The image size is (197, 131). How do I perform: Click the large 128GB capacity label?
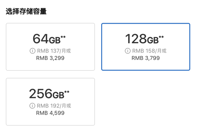(142, 39)
